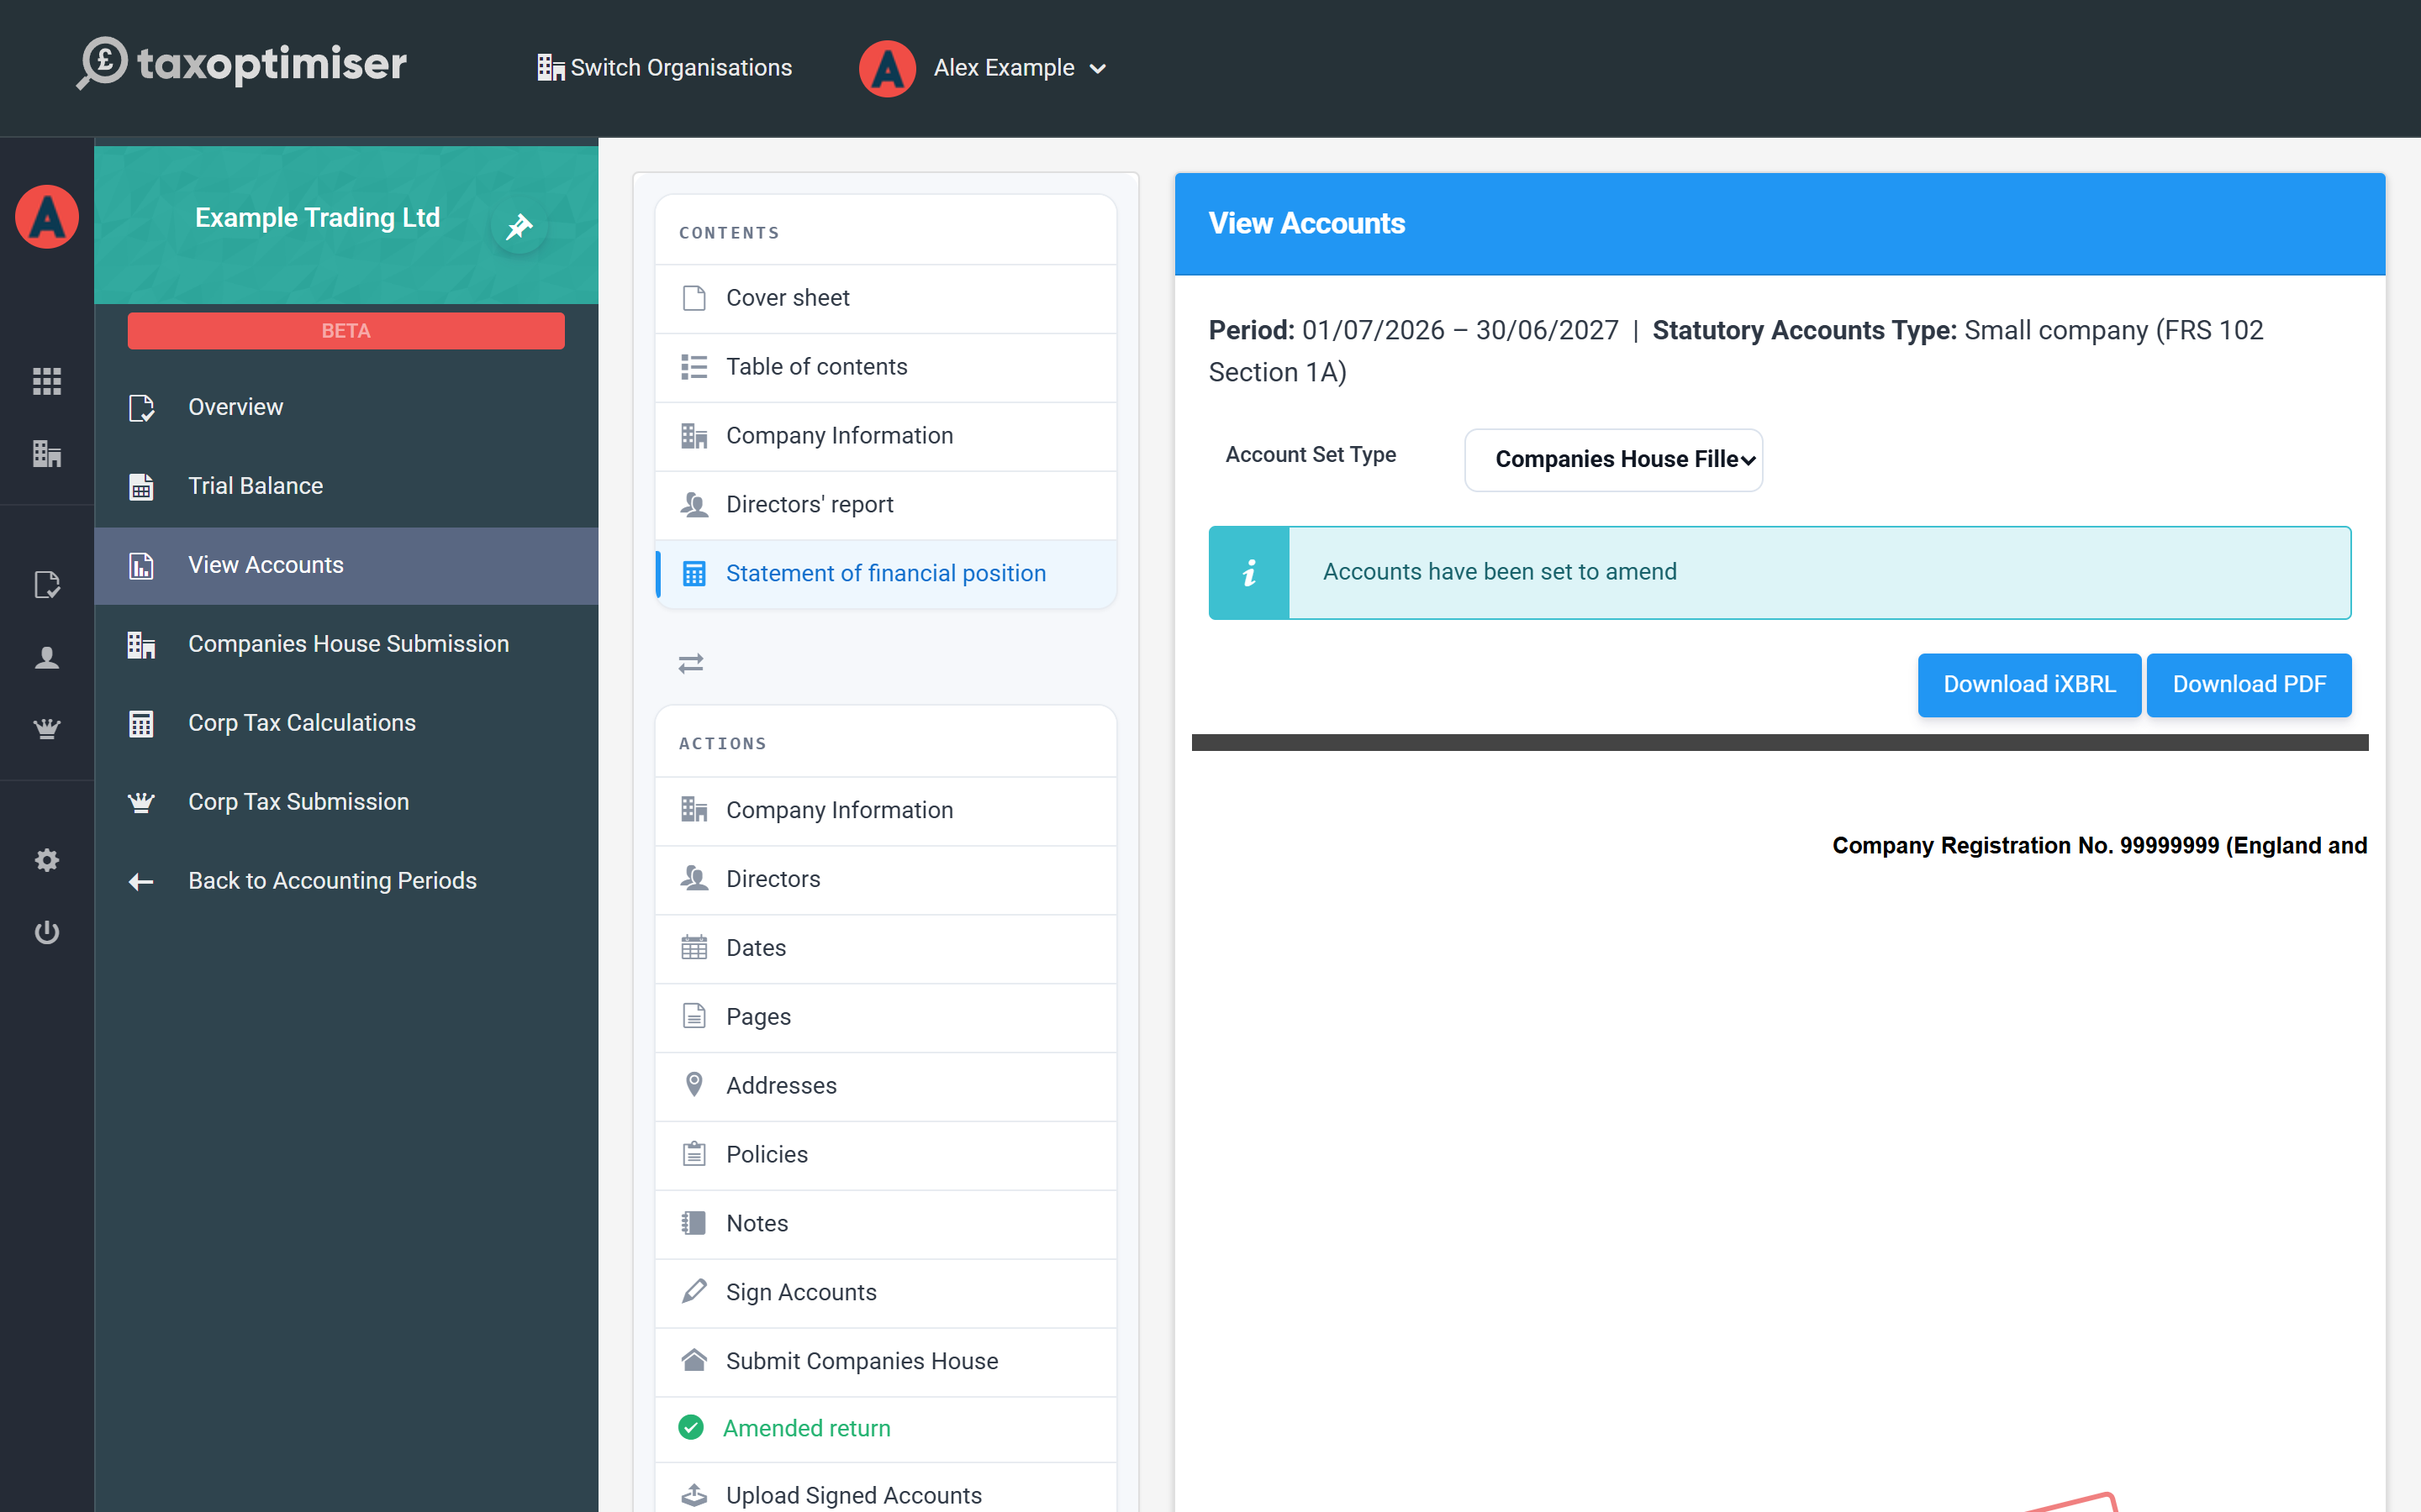The image size is (2421, 1512).
Task: Open the apps grid icon in left rail
Action: tap(47, 381)
